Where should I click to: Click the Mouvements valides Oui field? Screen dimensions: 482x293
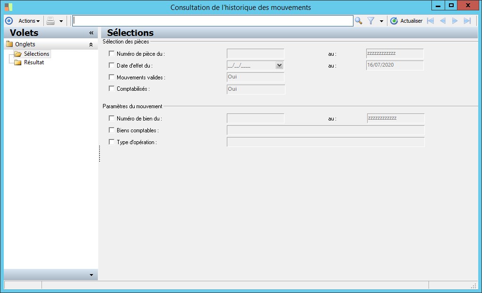(x=256, y=77)
